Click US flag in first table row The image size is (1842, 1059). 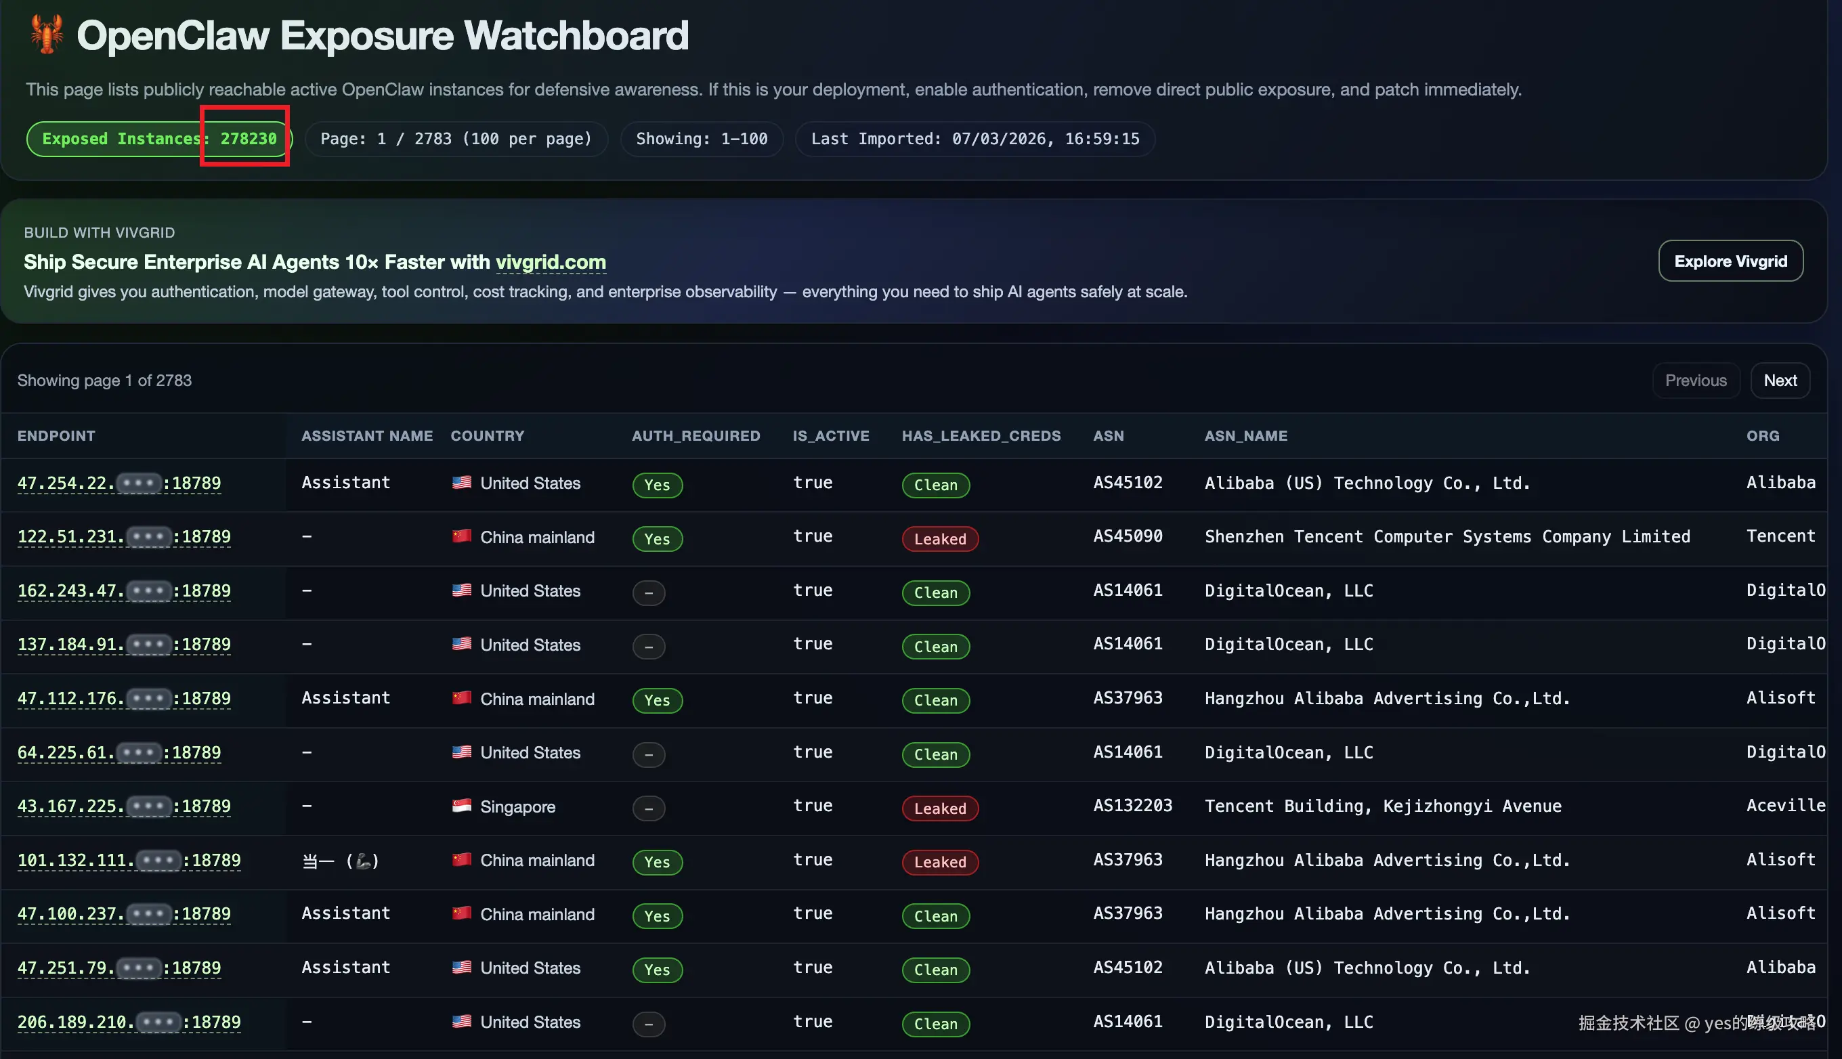(461, 482)
